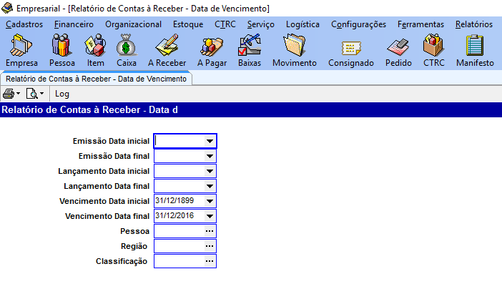This screenshot has height=294, width=502.
Task: Click the printer icon in report toolbar
Action: [9, 94]
